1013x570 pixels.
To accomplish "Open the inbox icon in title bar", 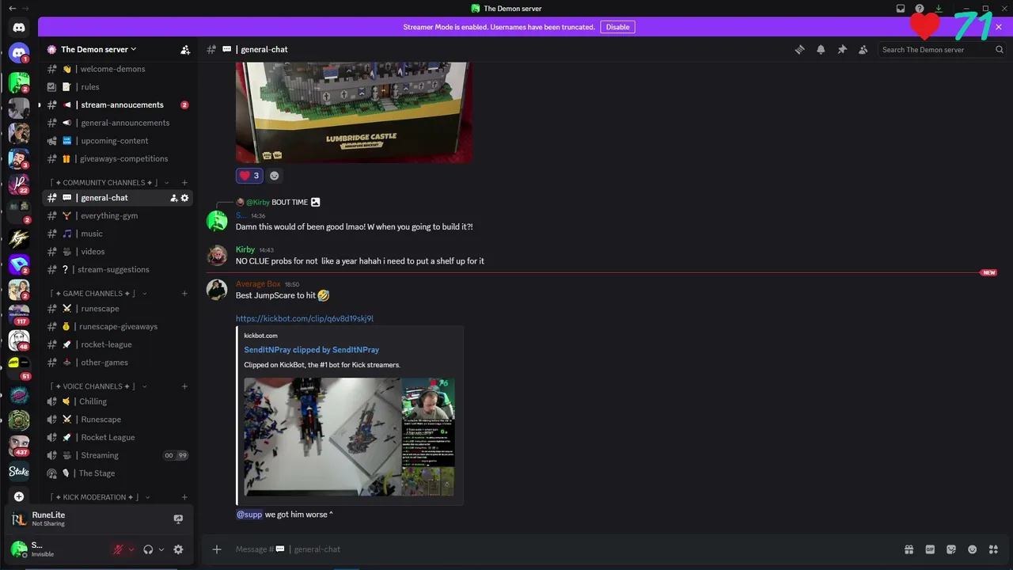I will [x=901, y=8].
